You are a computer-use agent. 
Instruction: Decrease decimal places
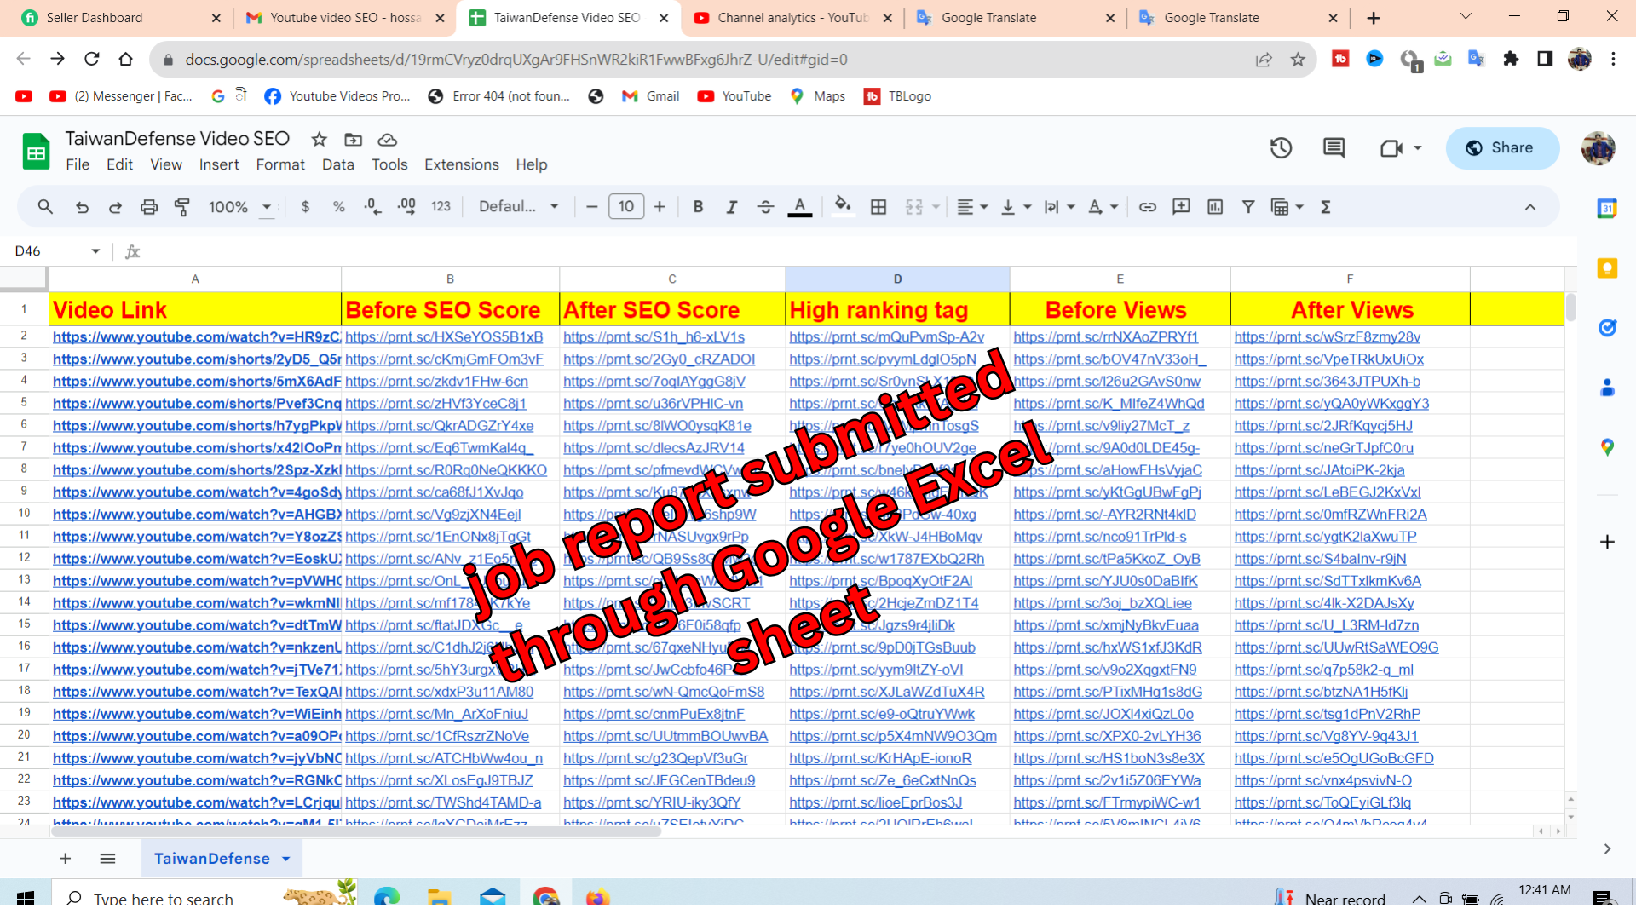[x=372, y=207]
